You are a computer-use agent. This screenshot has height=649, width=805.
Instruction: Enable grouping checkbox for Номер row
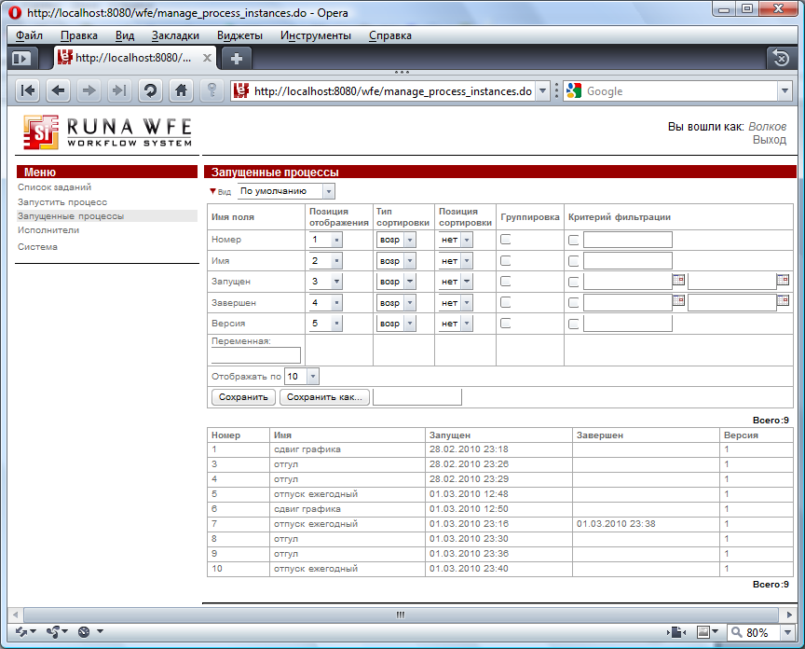click(506, 240)
